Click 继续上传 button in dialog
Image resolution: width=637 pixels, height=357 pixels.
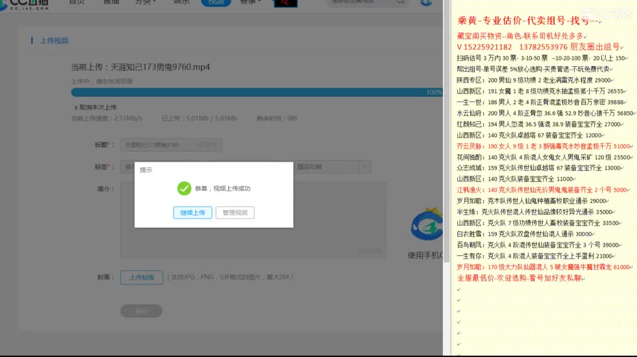point(193,213)
